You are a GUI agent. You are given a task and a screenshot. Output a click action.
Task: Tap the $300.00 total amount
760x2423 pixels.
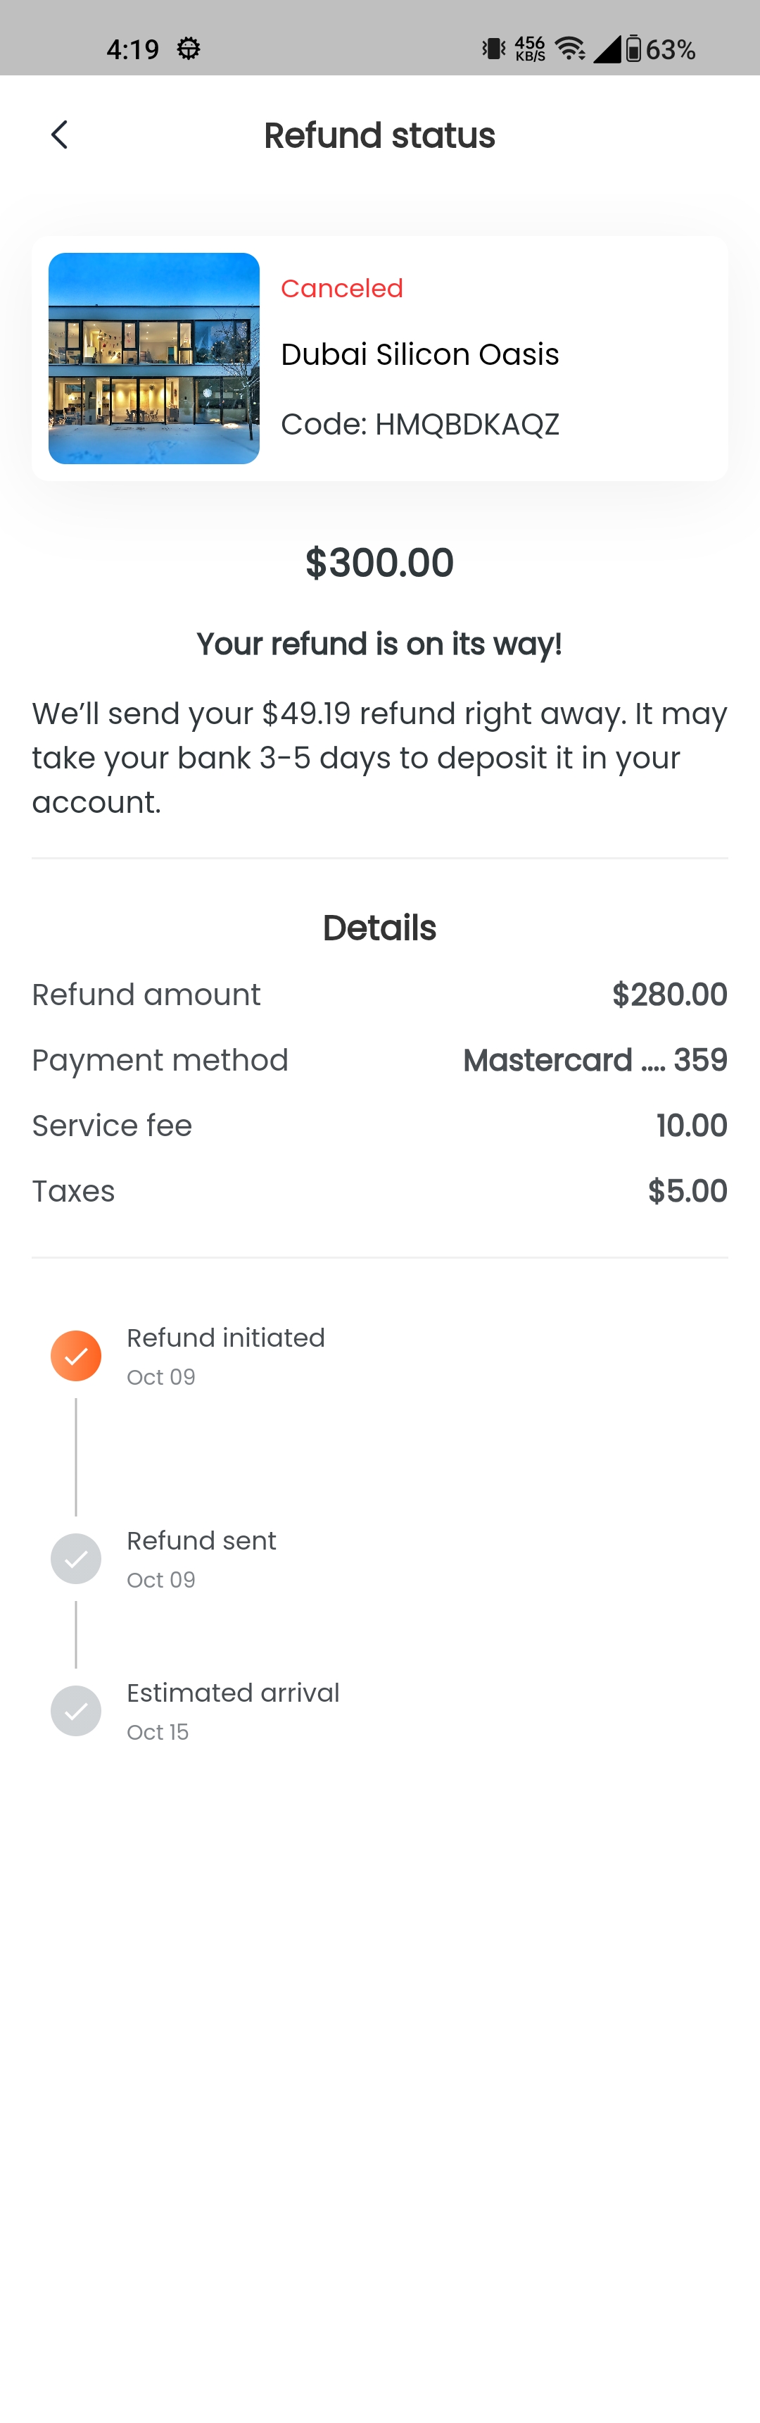pos(379,563)
